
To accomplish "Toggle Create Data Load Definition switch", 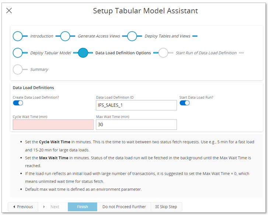I will [x=18, y=103].
